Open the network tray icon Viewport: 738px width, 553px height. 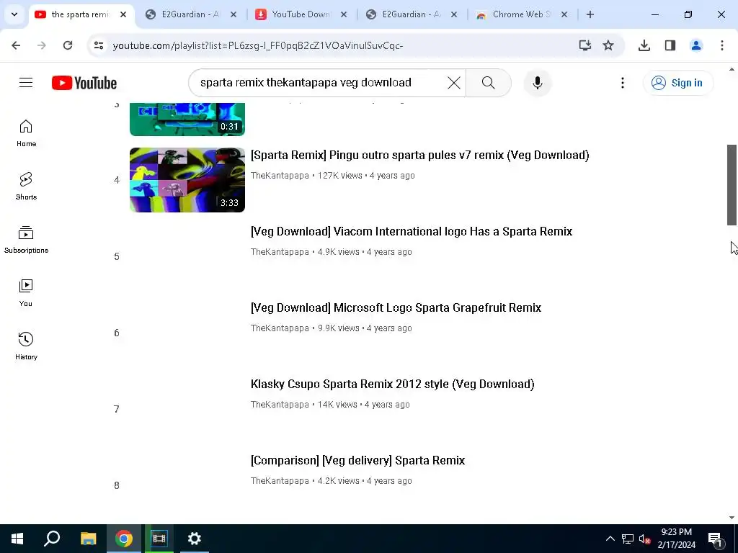[628, 539]
